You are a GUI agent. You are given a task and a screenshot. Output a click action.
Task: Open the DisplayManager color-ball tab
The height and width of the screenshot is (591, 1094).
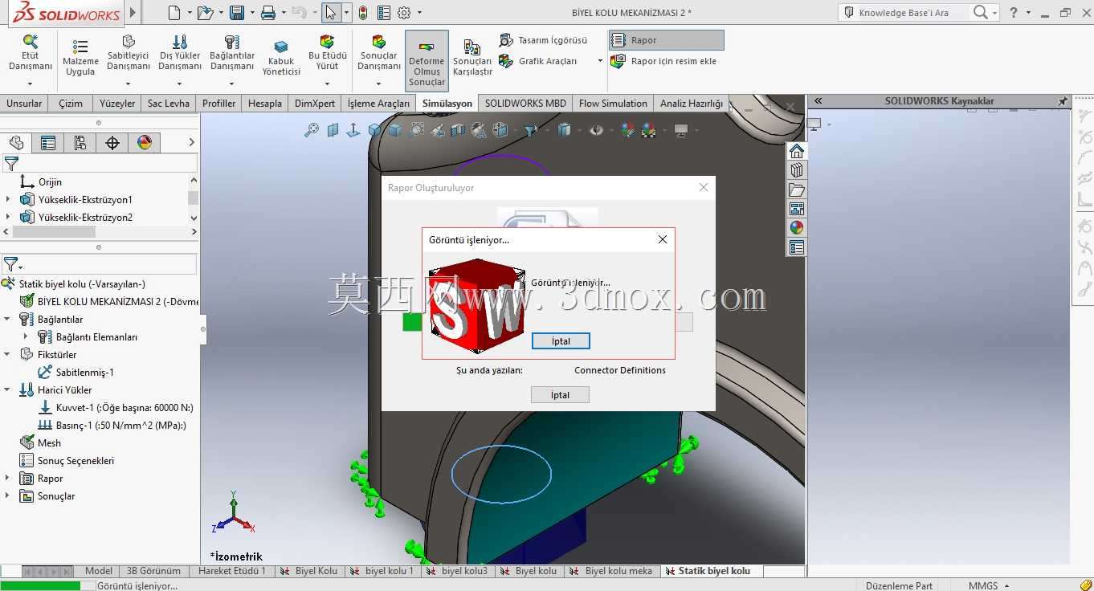(x=145, y=143)
